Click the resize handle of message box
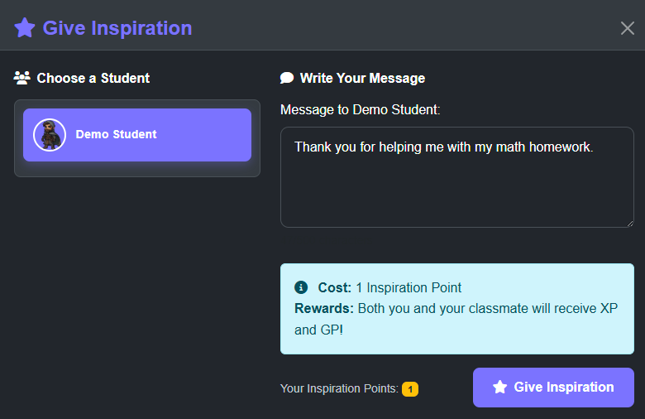Screen dimensions: 645x419 pos(628,222)
